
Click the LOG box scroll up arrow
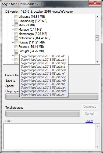click(97, 126)
